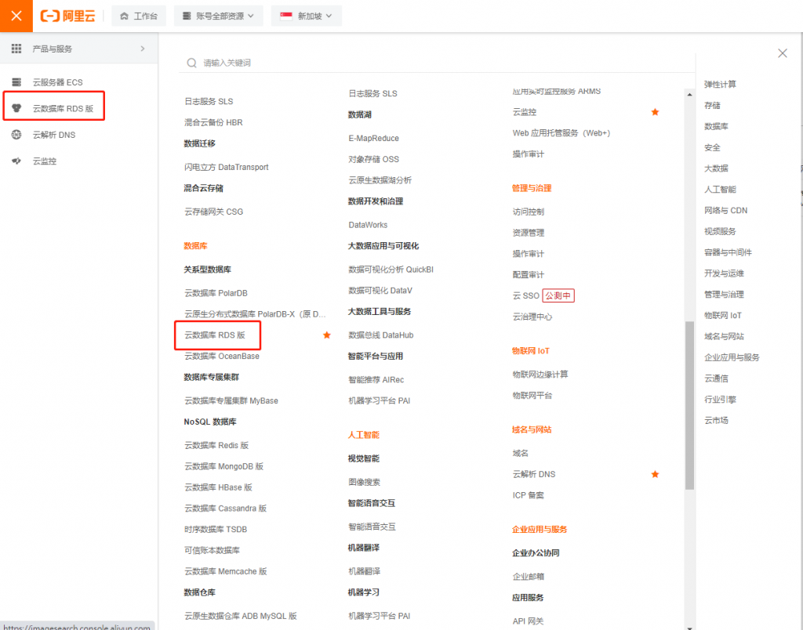Open DataWorks service
803x630 pixels.
tap(368, 225)
